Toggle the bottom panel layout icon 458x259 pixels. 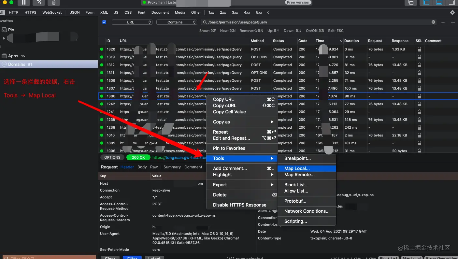[439, 3]
